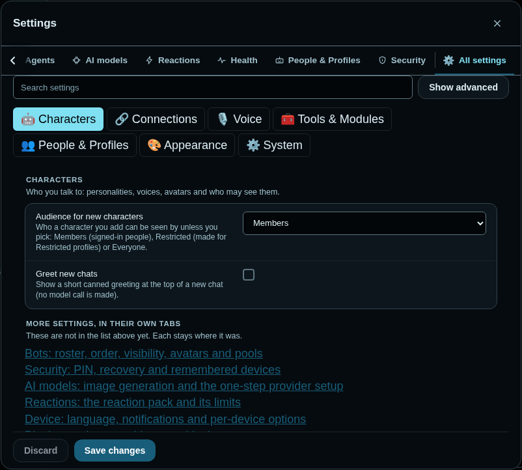
Task: Close the Settings dialog
Action: 497,23
